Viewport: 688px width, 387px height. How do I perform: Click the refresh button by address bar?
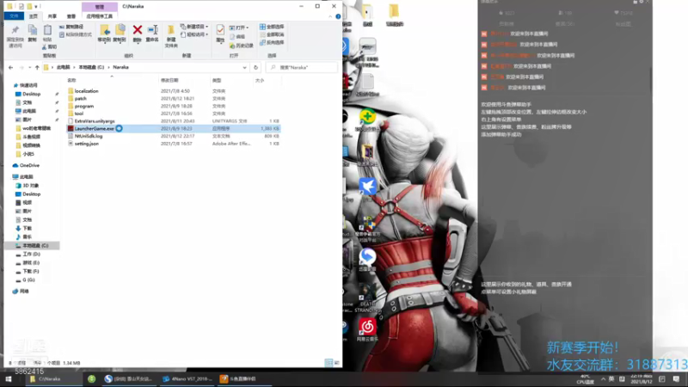pyautogui.click(x=255, y=68)
